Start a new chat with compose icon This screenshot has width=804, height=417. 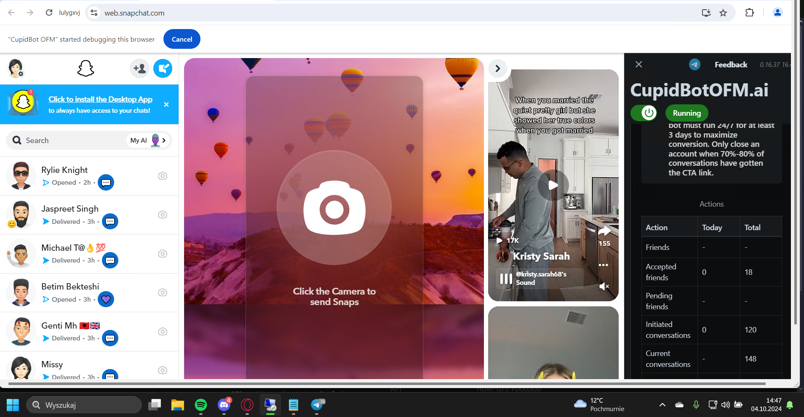[163, 68]
